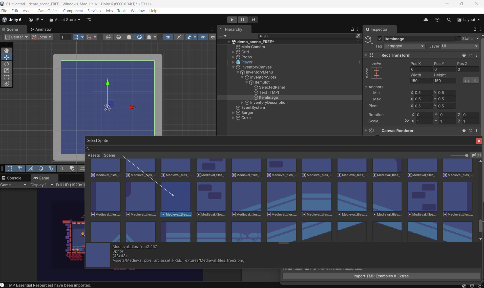Viewport: 484px width, 288px height.
Task: Toggle the 2D scene view mode
Action: [168, 37]
